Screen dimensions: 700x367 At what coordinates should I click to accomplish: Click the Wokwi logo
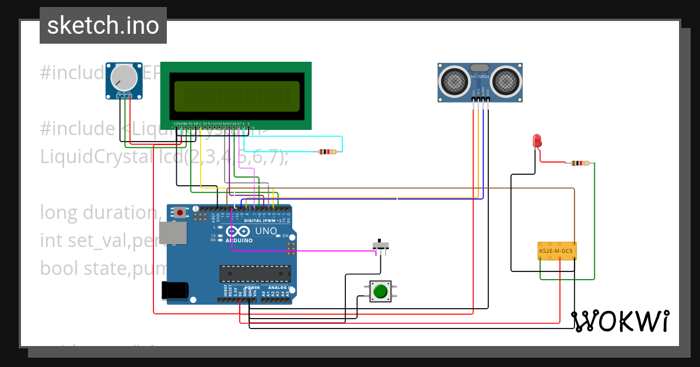coord(620,320)
